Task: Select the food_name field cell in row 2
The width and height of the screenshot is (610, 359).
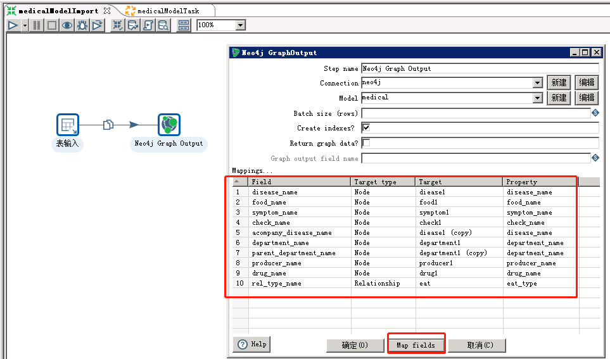Action: coord(300,202)
